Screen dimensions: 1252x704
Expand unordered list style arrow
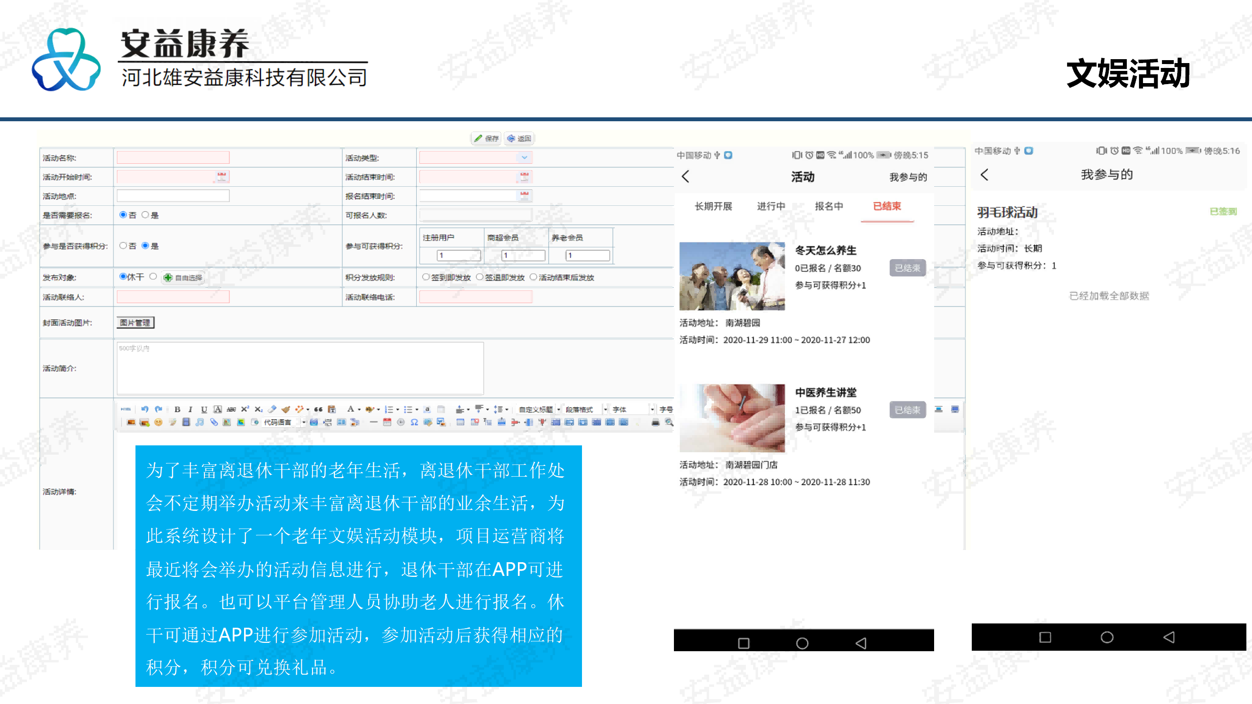coord(417,410)
